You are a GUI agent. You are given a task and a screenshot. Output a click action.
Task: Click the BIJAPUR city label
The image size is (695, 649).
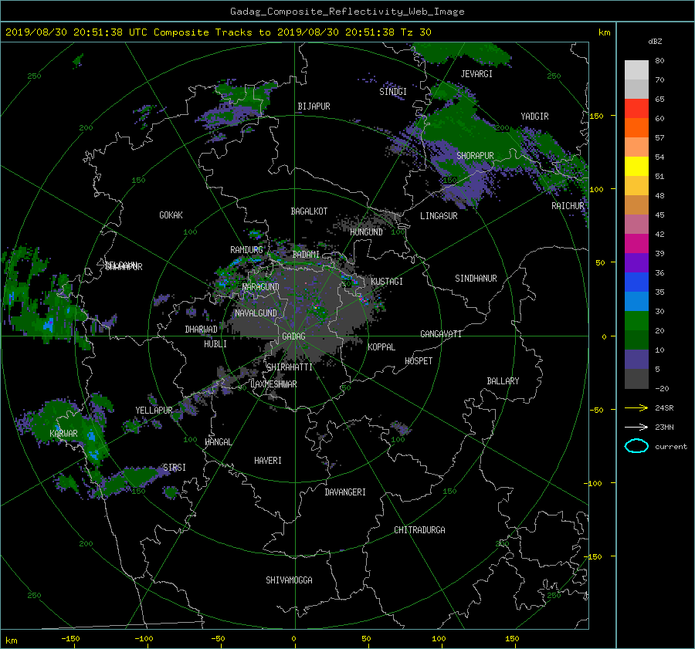click(314, 106)
